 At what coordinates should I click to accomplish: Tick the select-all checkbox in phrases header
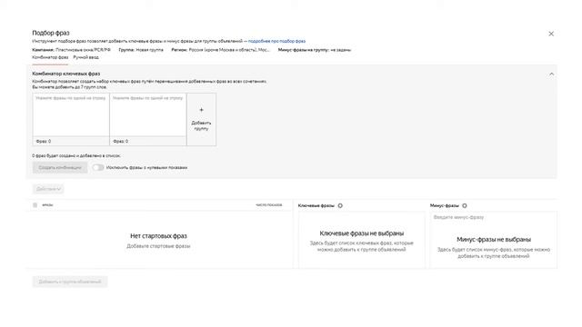[35, 205]
